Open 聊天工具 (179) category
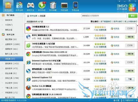 pyautogui.click(x=11, y=54)
